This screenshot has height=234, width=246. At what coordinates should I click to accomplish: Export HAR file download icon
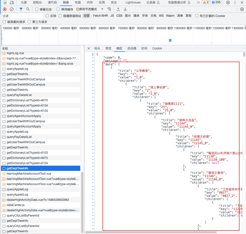click(x=125, y=9)
